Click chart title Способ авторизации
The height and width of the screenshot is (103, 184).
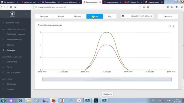click(49, 25)
